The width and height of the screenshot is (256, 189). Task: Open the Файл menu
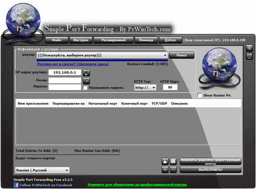57,40
